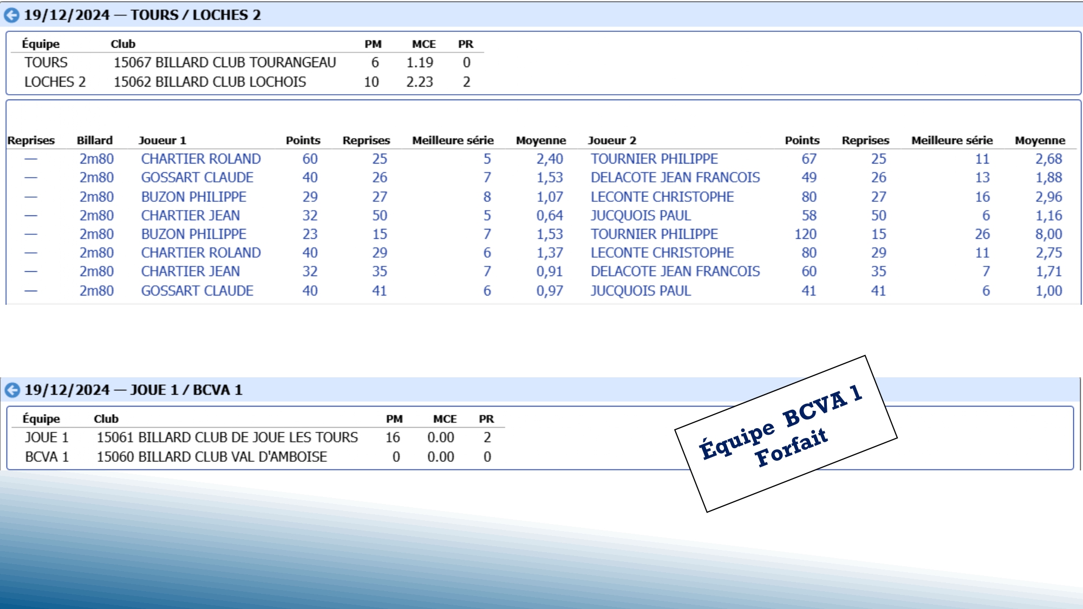The image size is (1083, 609).
Task: Click the PM value 16 for JOUE 1
Action: [393, 437]
